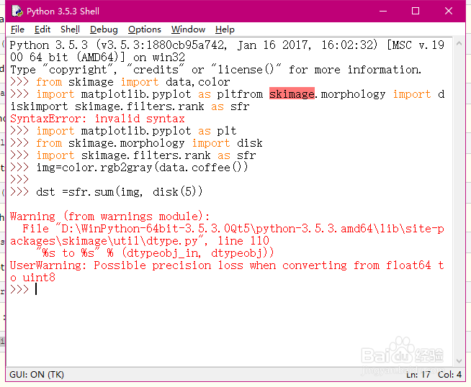471x387 pixels.
Task: Open the File menu
Action: [17, 29]
